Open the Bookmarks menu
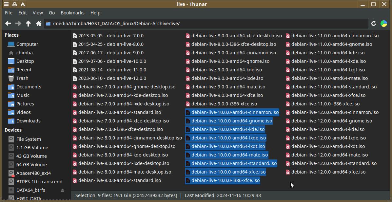392x202 pixels. point(72,13)
